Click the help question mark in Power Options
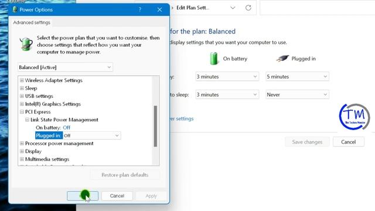Image resolution: width=375 pixels, height=211 pixels. pyautogui.click(x=140, y=9)
